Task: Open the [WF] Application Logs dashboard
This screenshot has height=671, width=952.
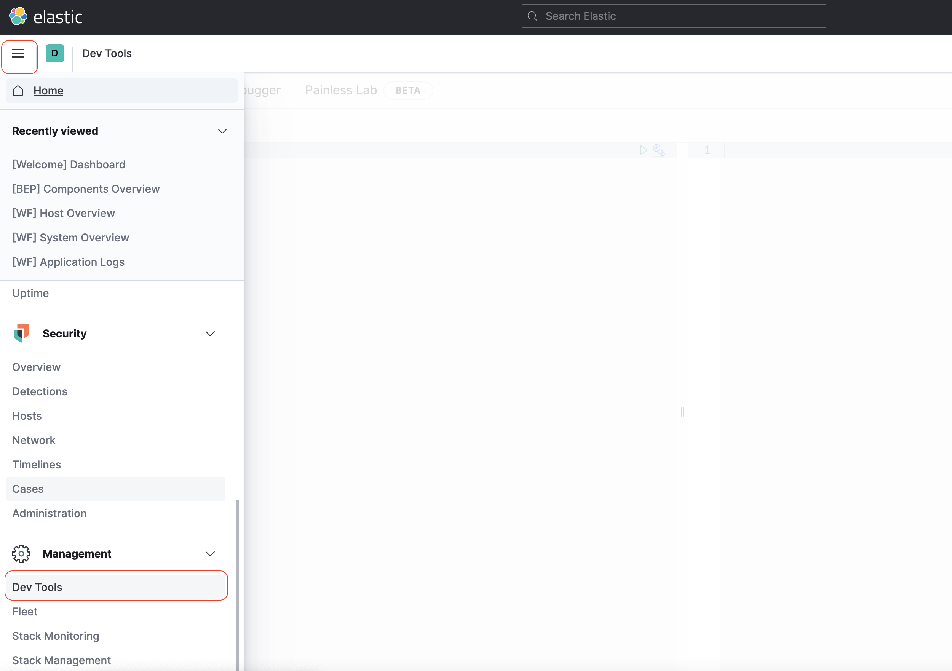Action: click(x=69, y=262)
